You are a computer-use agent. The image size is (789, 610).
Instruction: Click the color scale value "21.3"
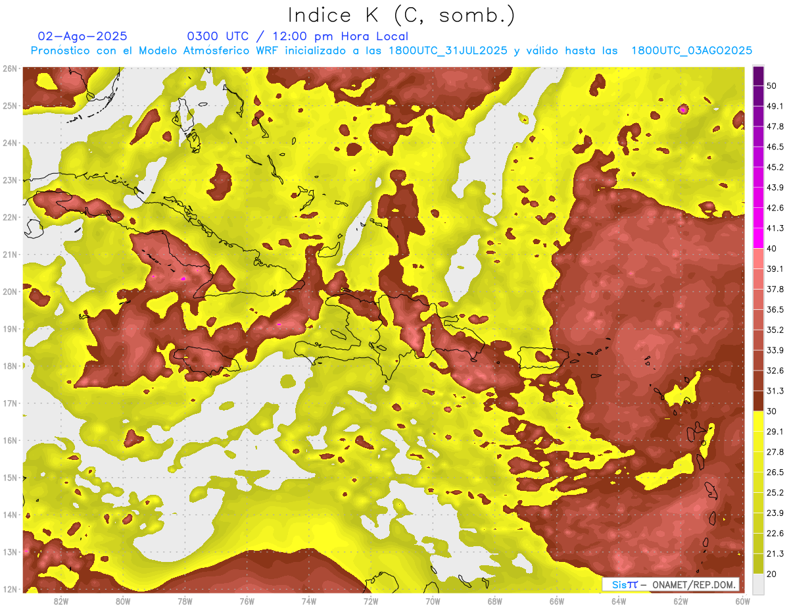[775, 553]
